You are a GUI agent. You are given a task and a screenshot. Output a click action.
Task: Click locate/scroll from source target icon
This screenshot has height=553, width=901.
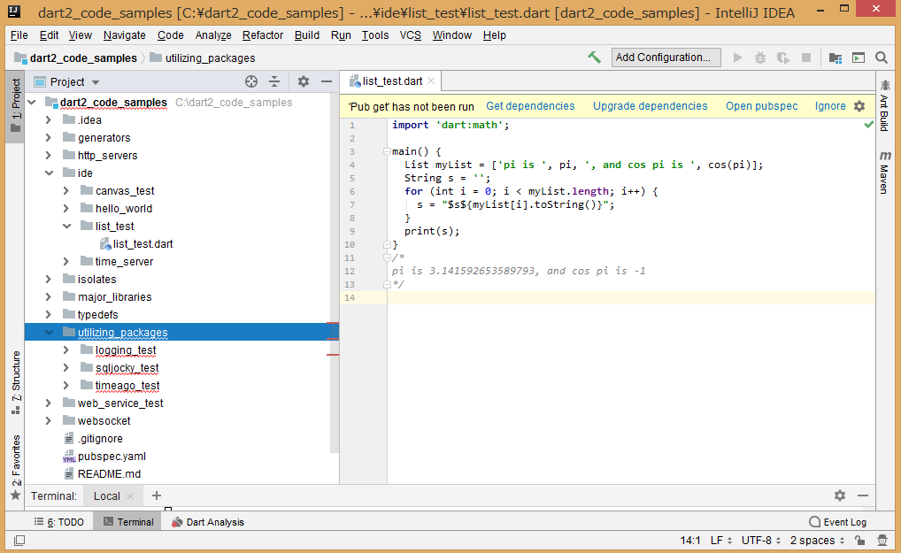251,81
